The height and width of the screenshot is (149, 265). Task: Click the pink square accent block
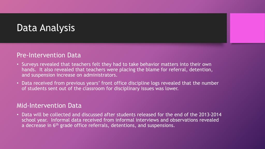click(247, 28)
